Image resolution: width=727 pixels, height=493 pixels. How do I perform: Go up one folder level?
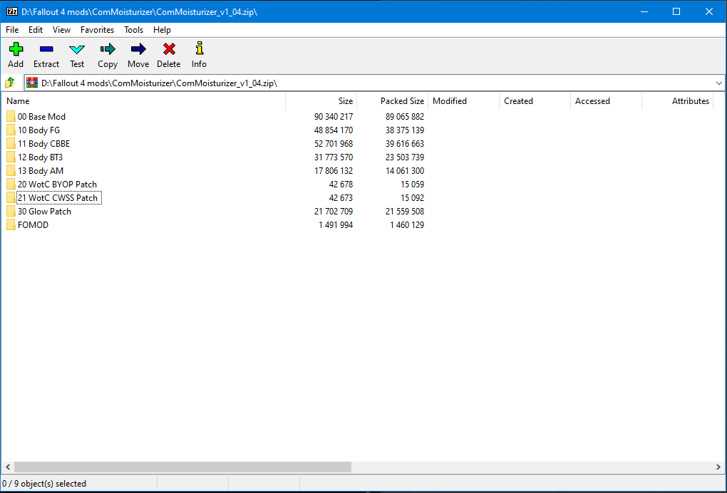click(10, 83)
